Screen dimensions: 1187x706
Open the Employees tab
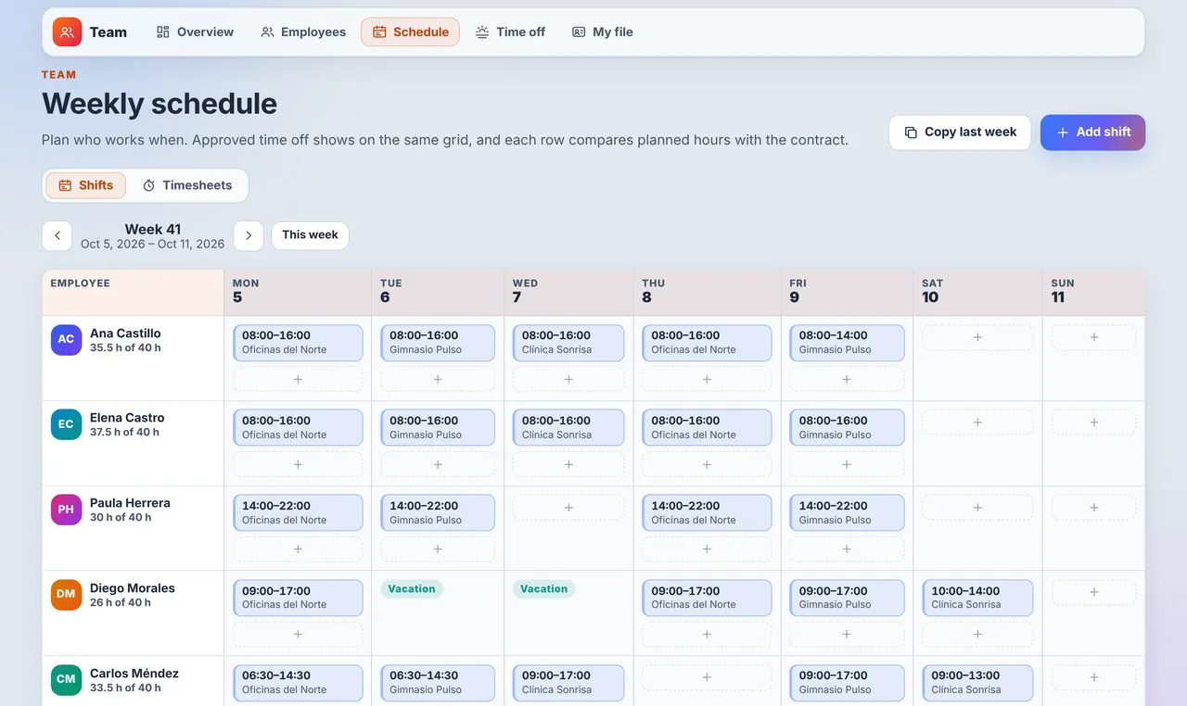[x=303, y=32]
